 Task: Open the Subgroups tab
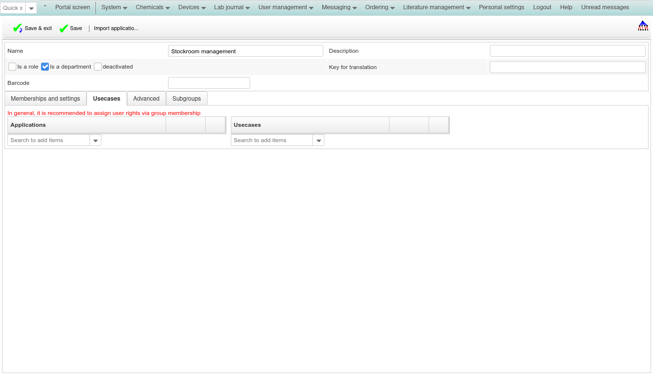tap(186, 99)
